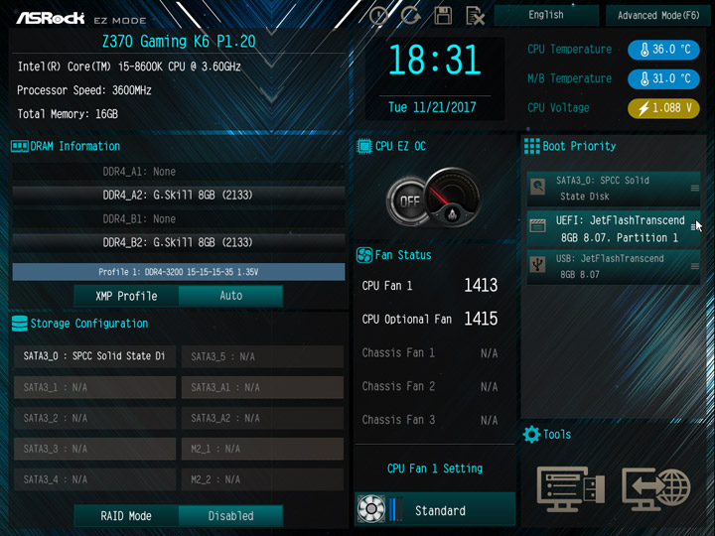Open the Internet Flash globe tool icon
715x536 pixels.
tap(656, 488)
